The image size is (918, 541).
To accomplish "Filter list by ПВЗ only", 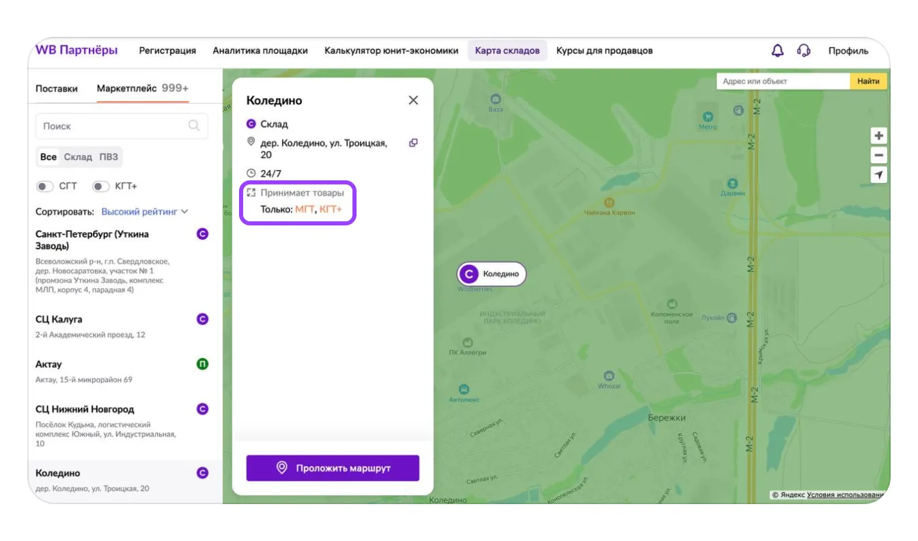I will pos(109,157).
